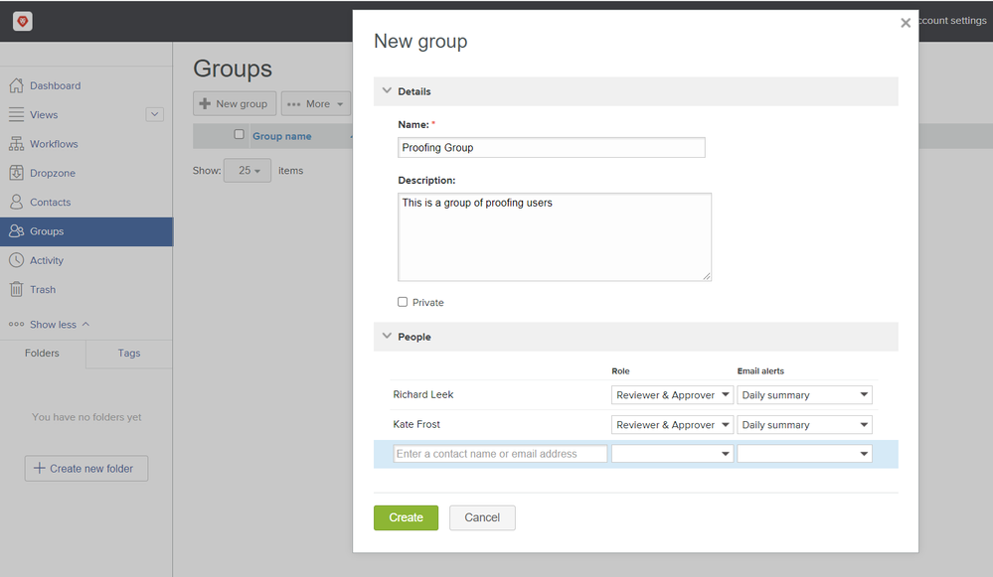This screenshot has width=993, height=577.
Task: Click the Workflows sidebar icon
Action: (x=16, y=144)
